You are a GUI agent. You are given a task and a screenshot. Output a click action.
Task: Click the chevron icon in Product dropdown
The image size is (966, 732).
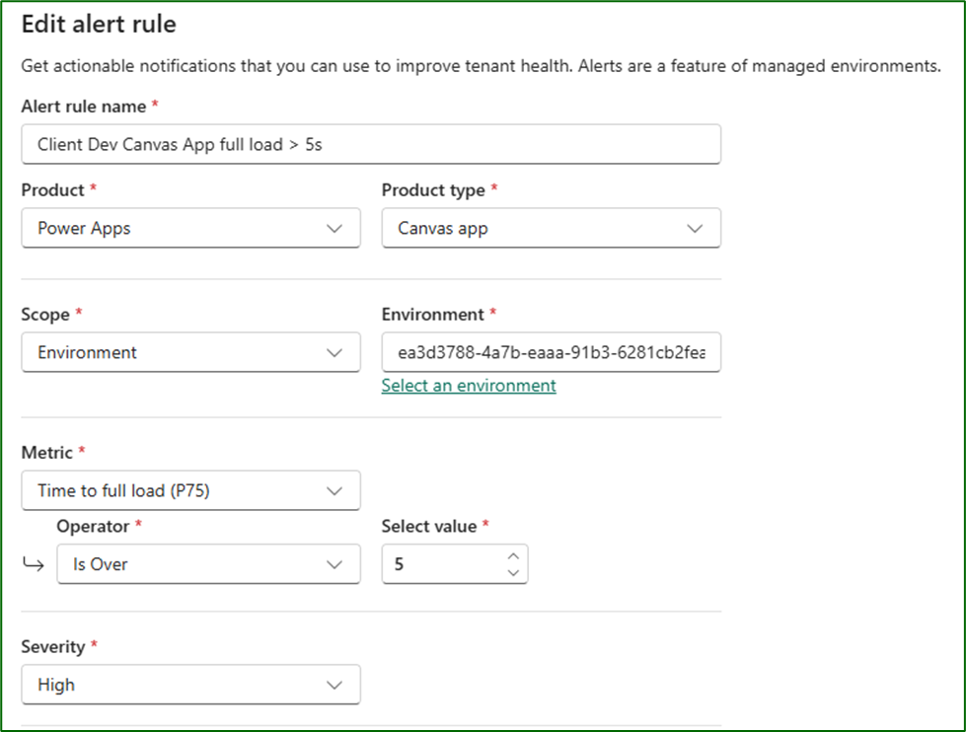(334, 228)
